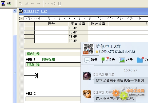Click the 数据类型 column header
This screenshot has width=148, height=103.
(x=98, y=24)
